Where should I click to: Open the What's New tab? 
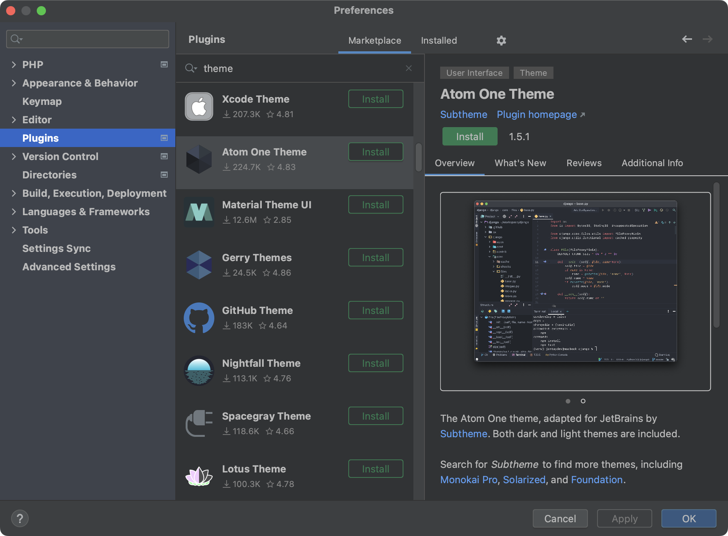tap(520, 163)
